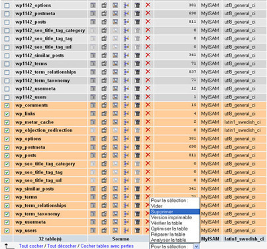The height and width of the screenshot is (249, 267).
Task: Click the empty (trash) icon for wp_users
Action: [x=137, y=231]
